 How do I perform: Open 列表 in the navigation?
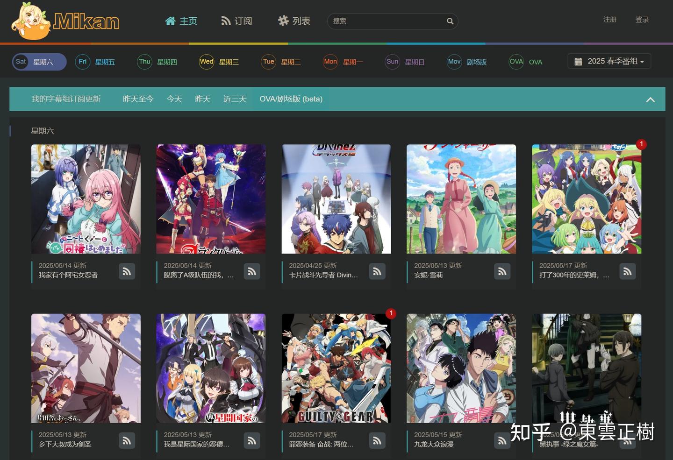pos(294,21)
